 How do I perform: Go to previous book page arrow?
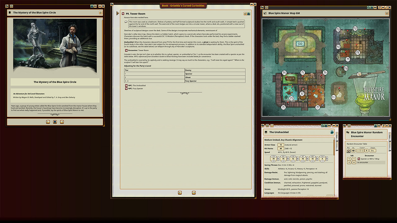pyautogui.click(x=180, y=193)
